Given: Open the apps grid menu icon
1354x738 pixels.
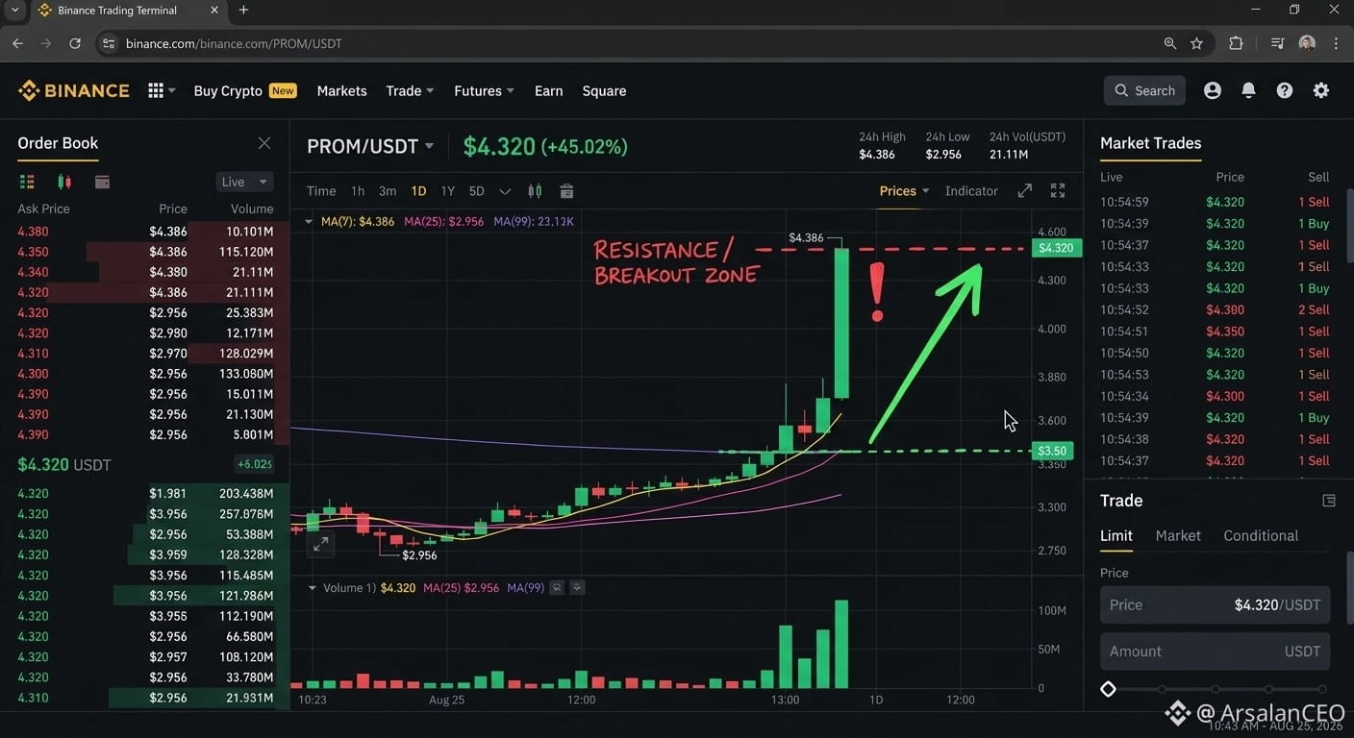Looking at the screenshot, I should pos(156,90).
